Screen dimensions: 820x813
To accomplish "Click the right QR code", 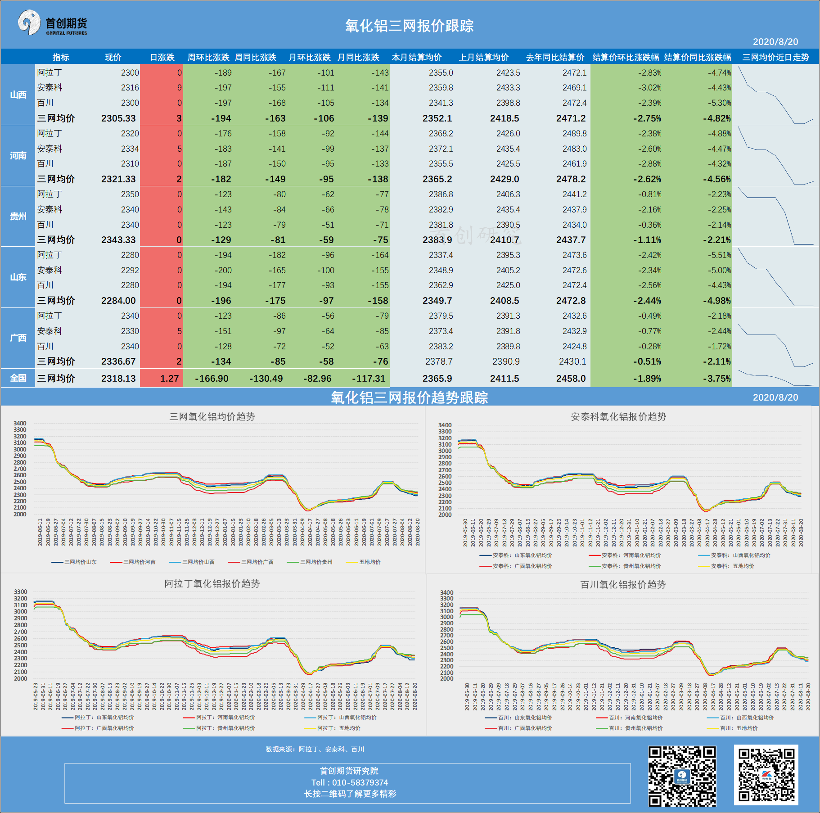I will [766, 775].
